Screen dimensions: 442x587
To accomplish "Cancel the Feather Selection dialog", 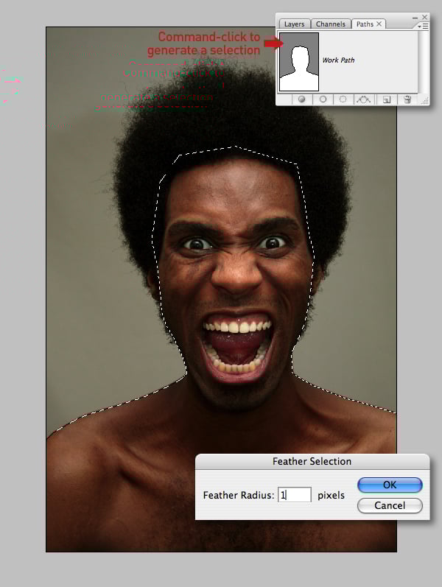I will 390,505.
